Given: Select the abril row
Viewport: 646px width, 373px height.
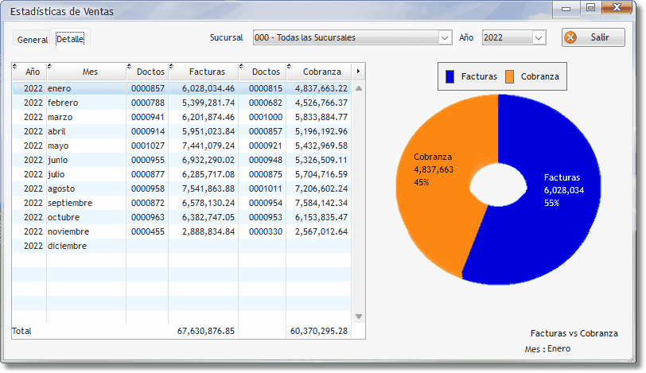Looking at the screenshot, I should click(181, 132).
